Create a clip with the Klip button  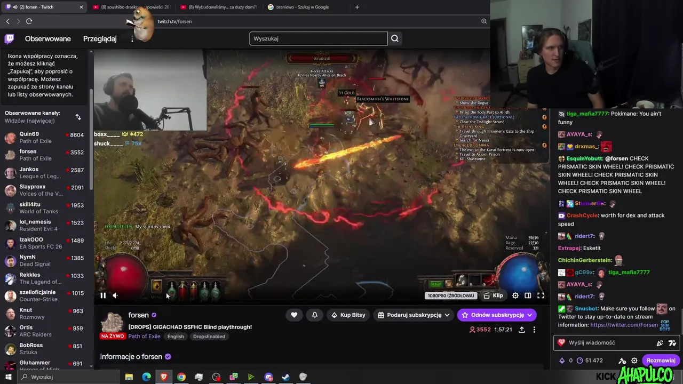point(493,295)
